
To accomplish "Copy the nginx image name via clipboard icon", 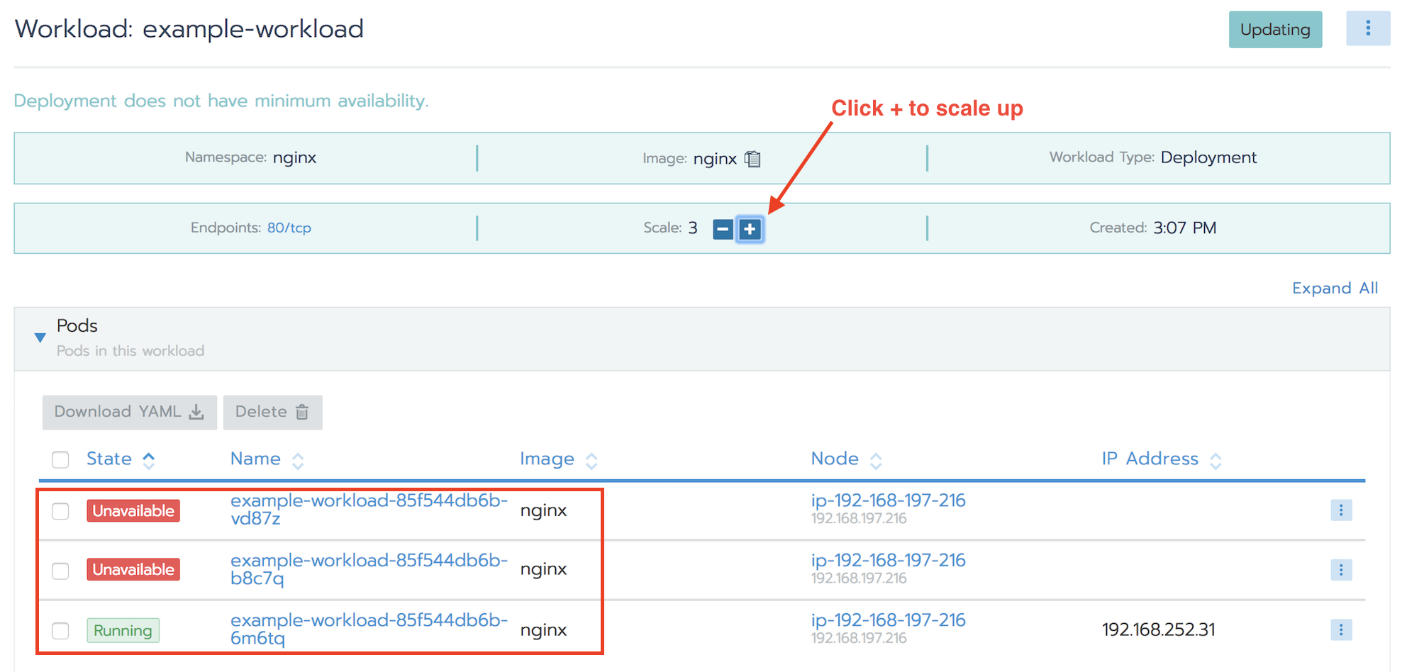I will point(753,159).
